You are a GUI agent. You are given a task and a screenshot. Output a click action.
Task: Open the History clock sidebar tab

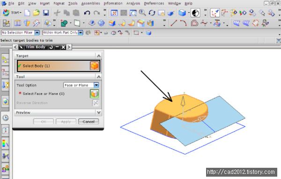point(6,118)
